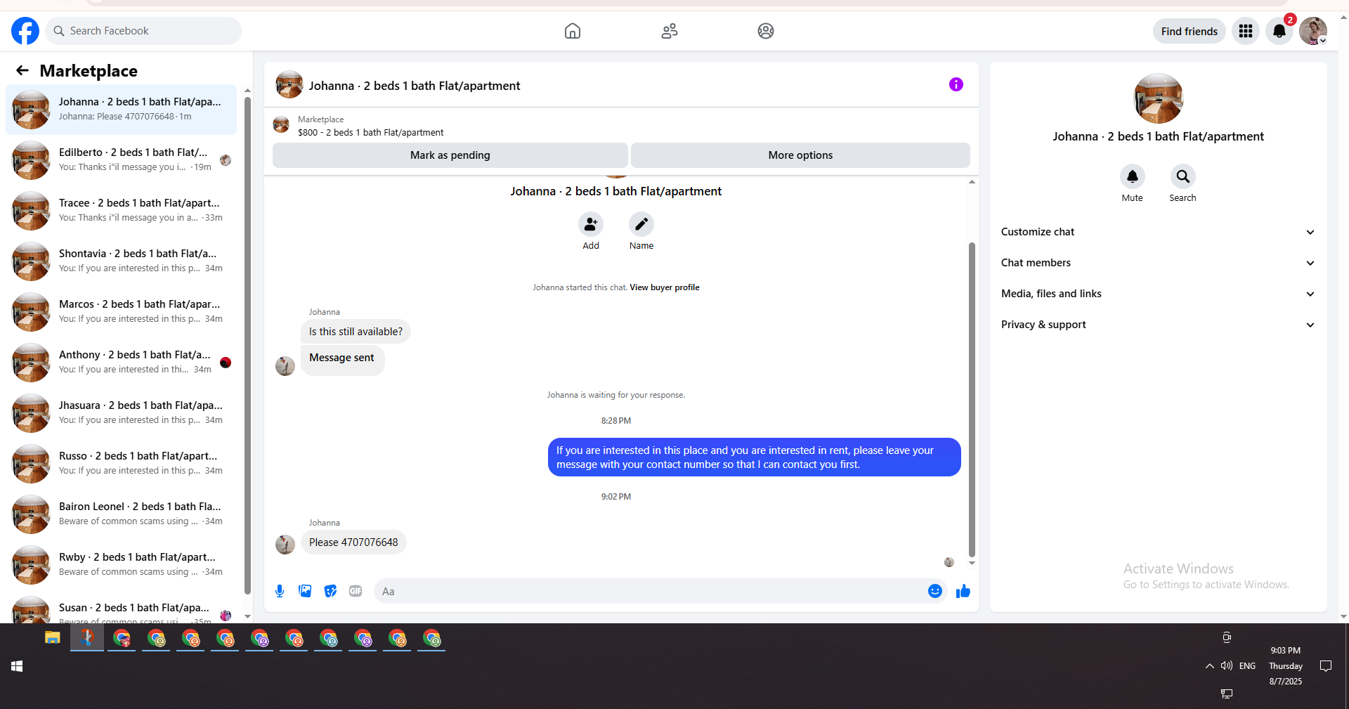Send a thumbs-up like
The height and width of the screenshot is (709, 1349).
pos(963,591)
